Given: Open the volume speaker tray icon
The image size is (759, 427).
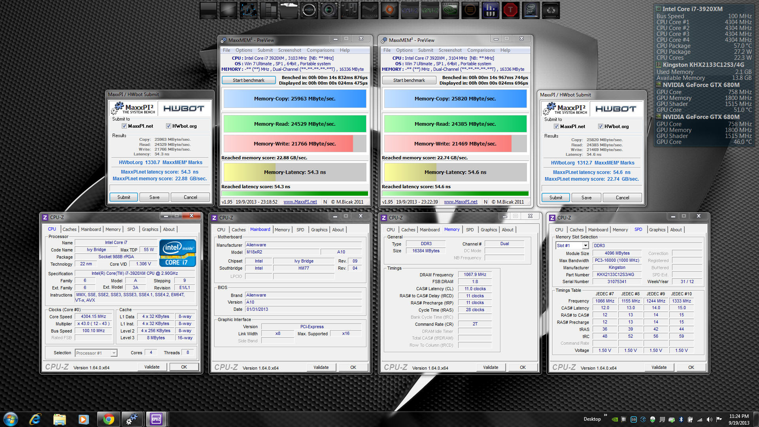Looking at the screenshot, I should pos(709,419).
